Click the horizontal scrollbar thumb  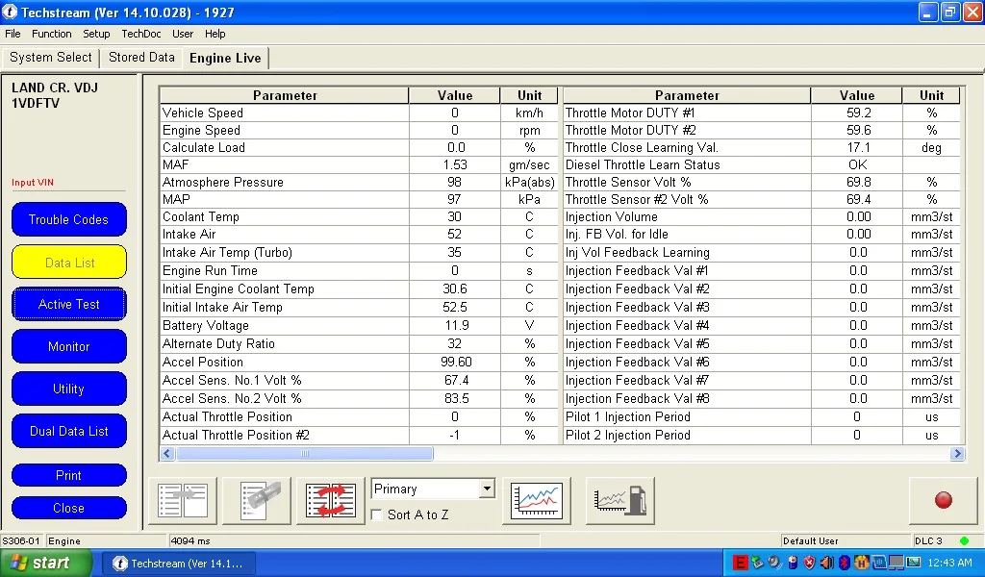click(305, 453)
